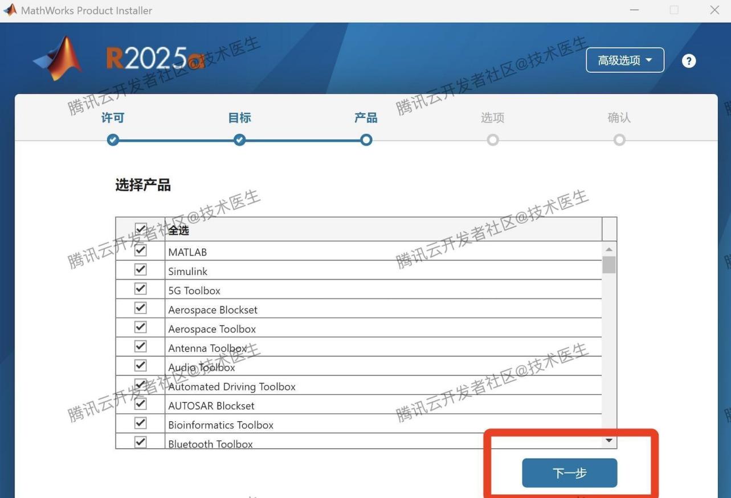
Task: Click the 目标 step checkmark indicator
Action: coord(239,139)
